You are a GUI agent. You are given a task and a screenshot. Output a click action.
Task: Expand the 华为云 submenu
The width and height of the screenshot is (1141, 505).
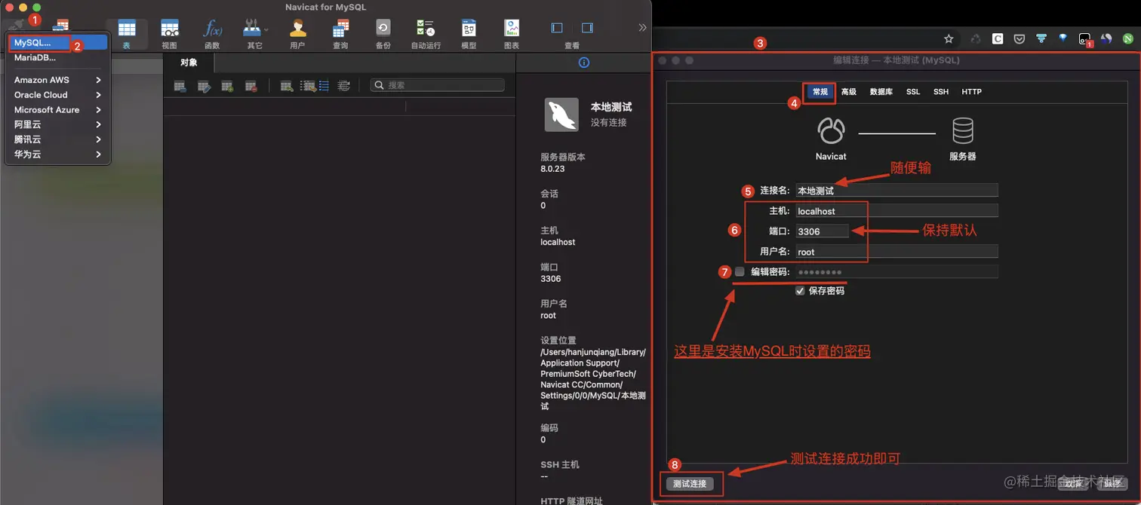[59, 154]
